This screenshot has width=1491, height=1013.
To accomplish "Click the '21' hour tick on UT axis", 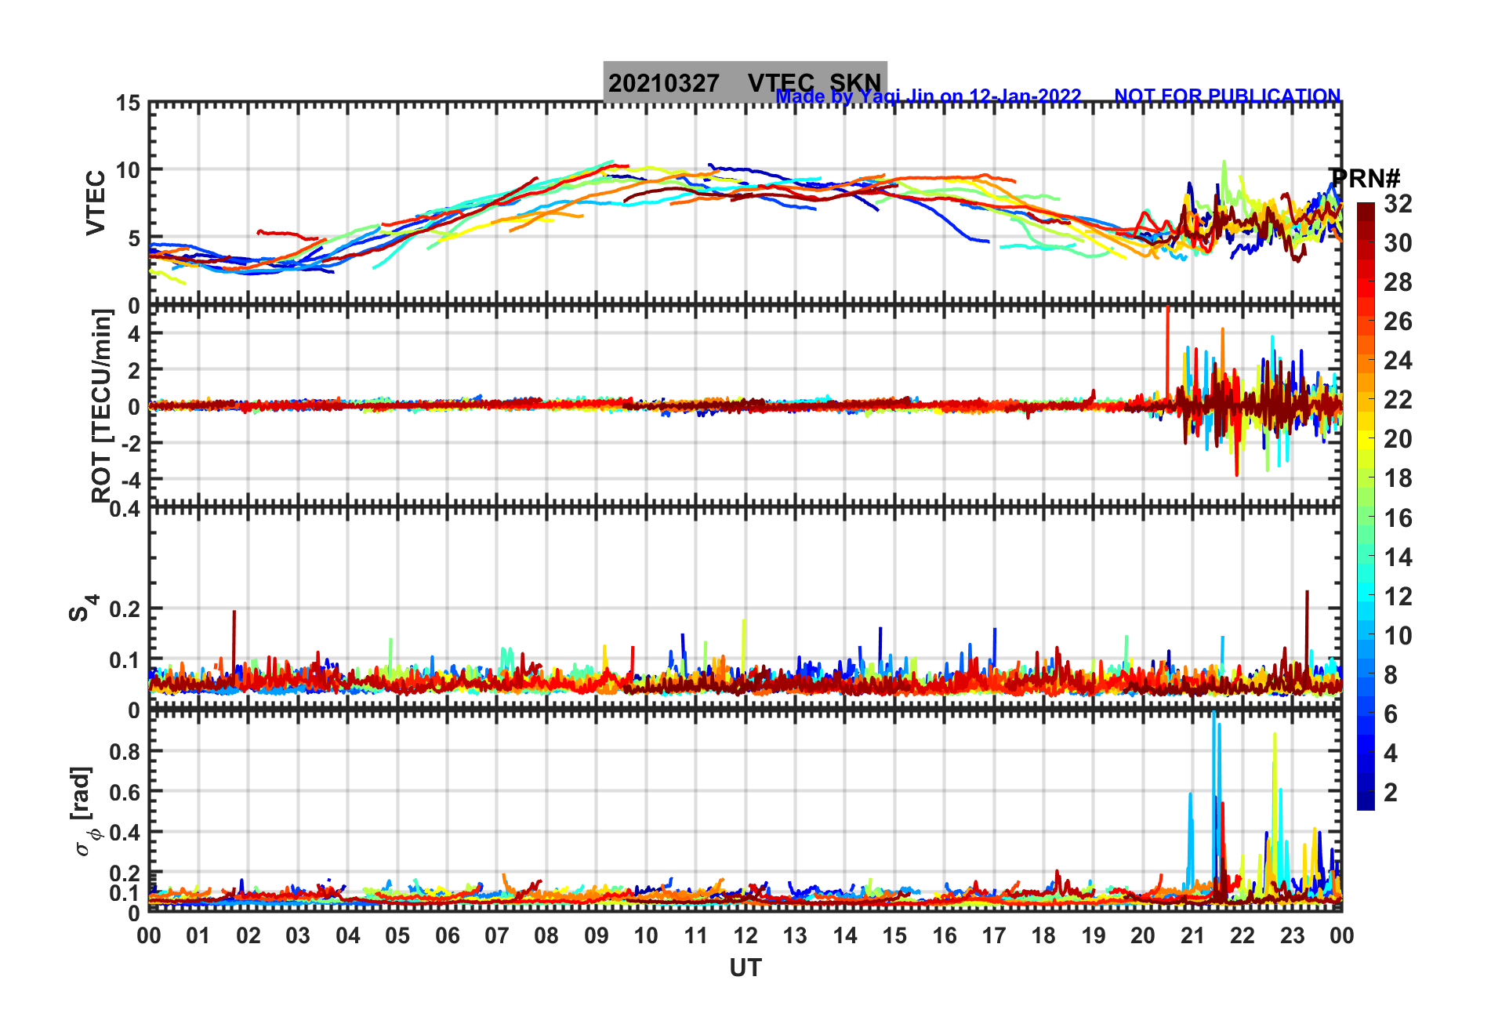I will (1192, 936).
